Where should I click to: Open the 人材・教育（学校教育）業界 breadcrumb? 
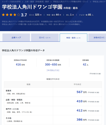(x=37, y=1)
